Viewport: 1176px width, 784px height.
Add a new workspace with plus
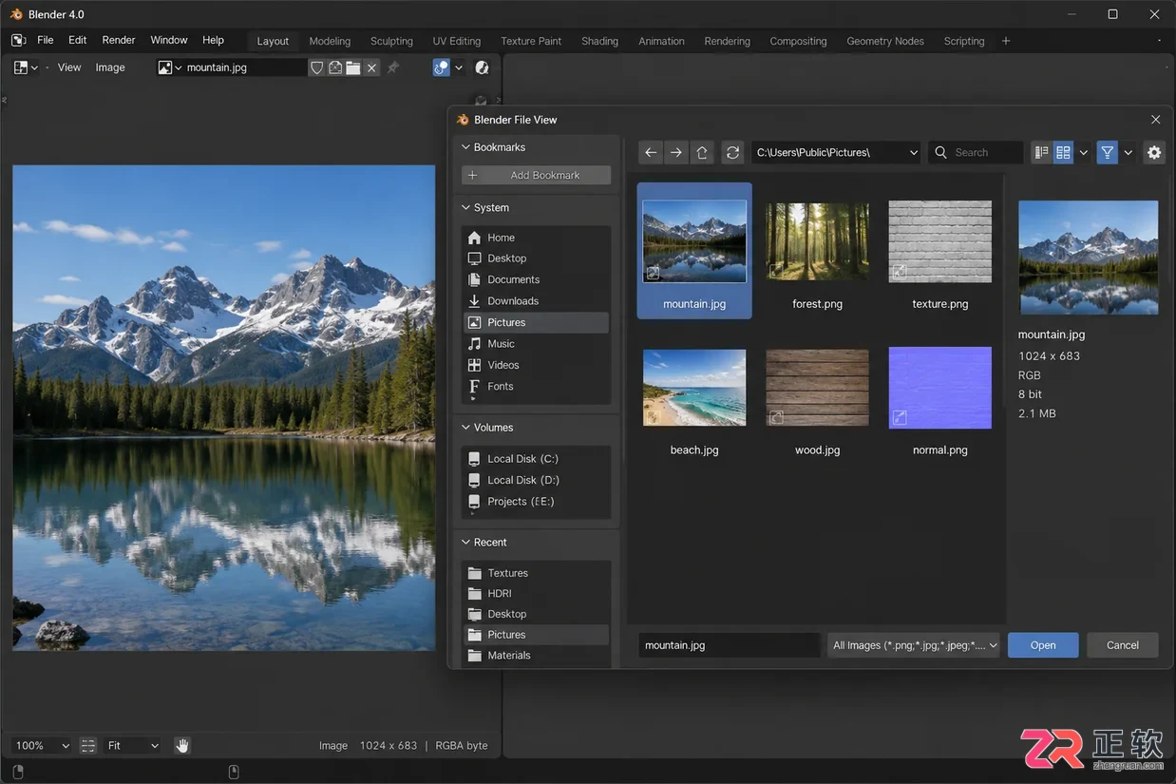tap(1006, 41)
